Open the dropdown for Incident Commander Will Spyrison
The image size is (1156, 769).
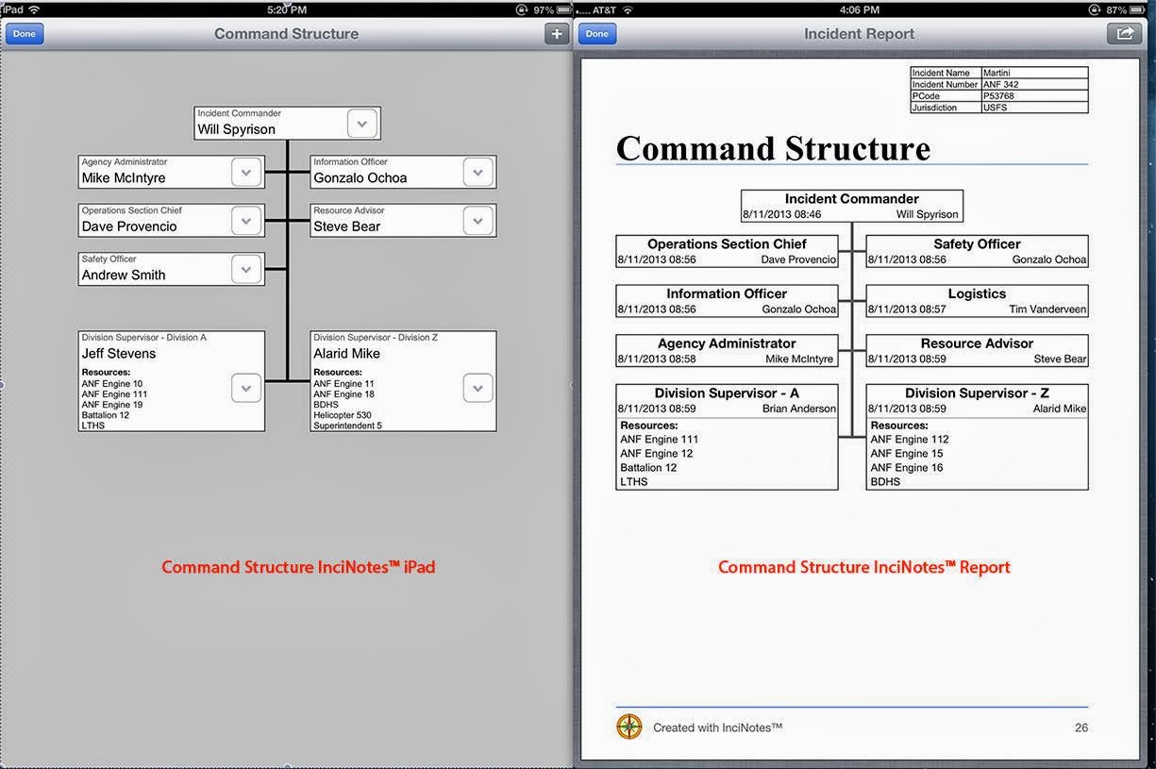click(x=361, y=123)
